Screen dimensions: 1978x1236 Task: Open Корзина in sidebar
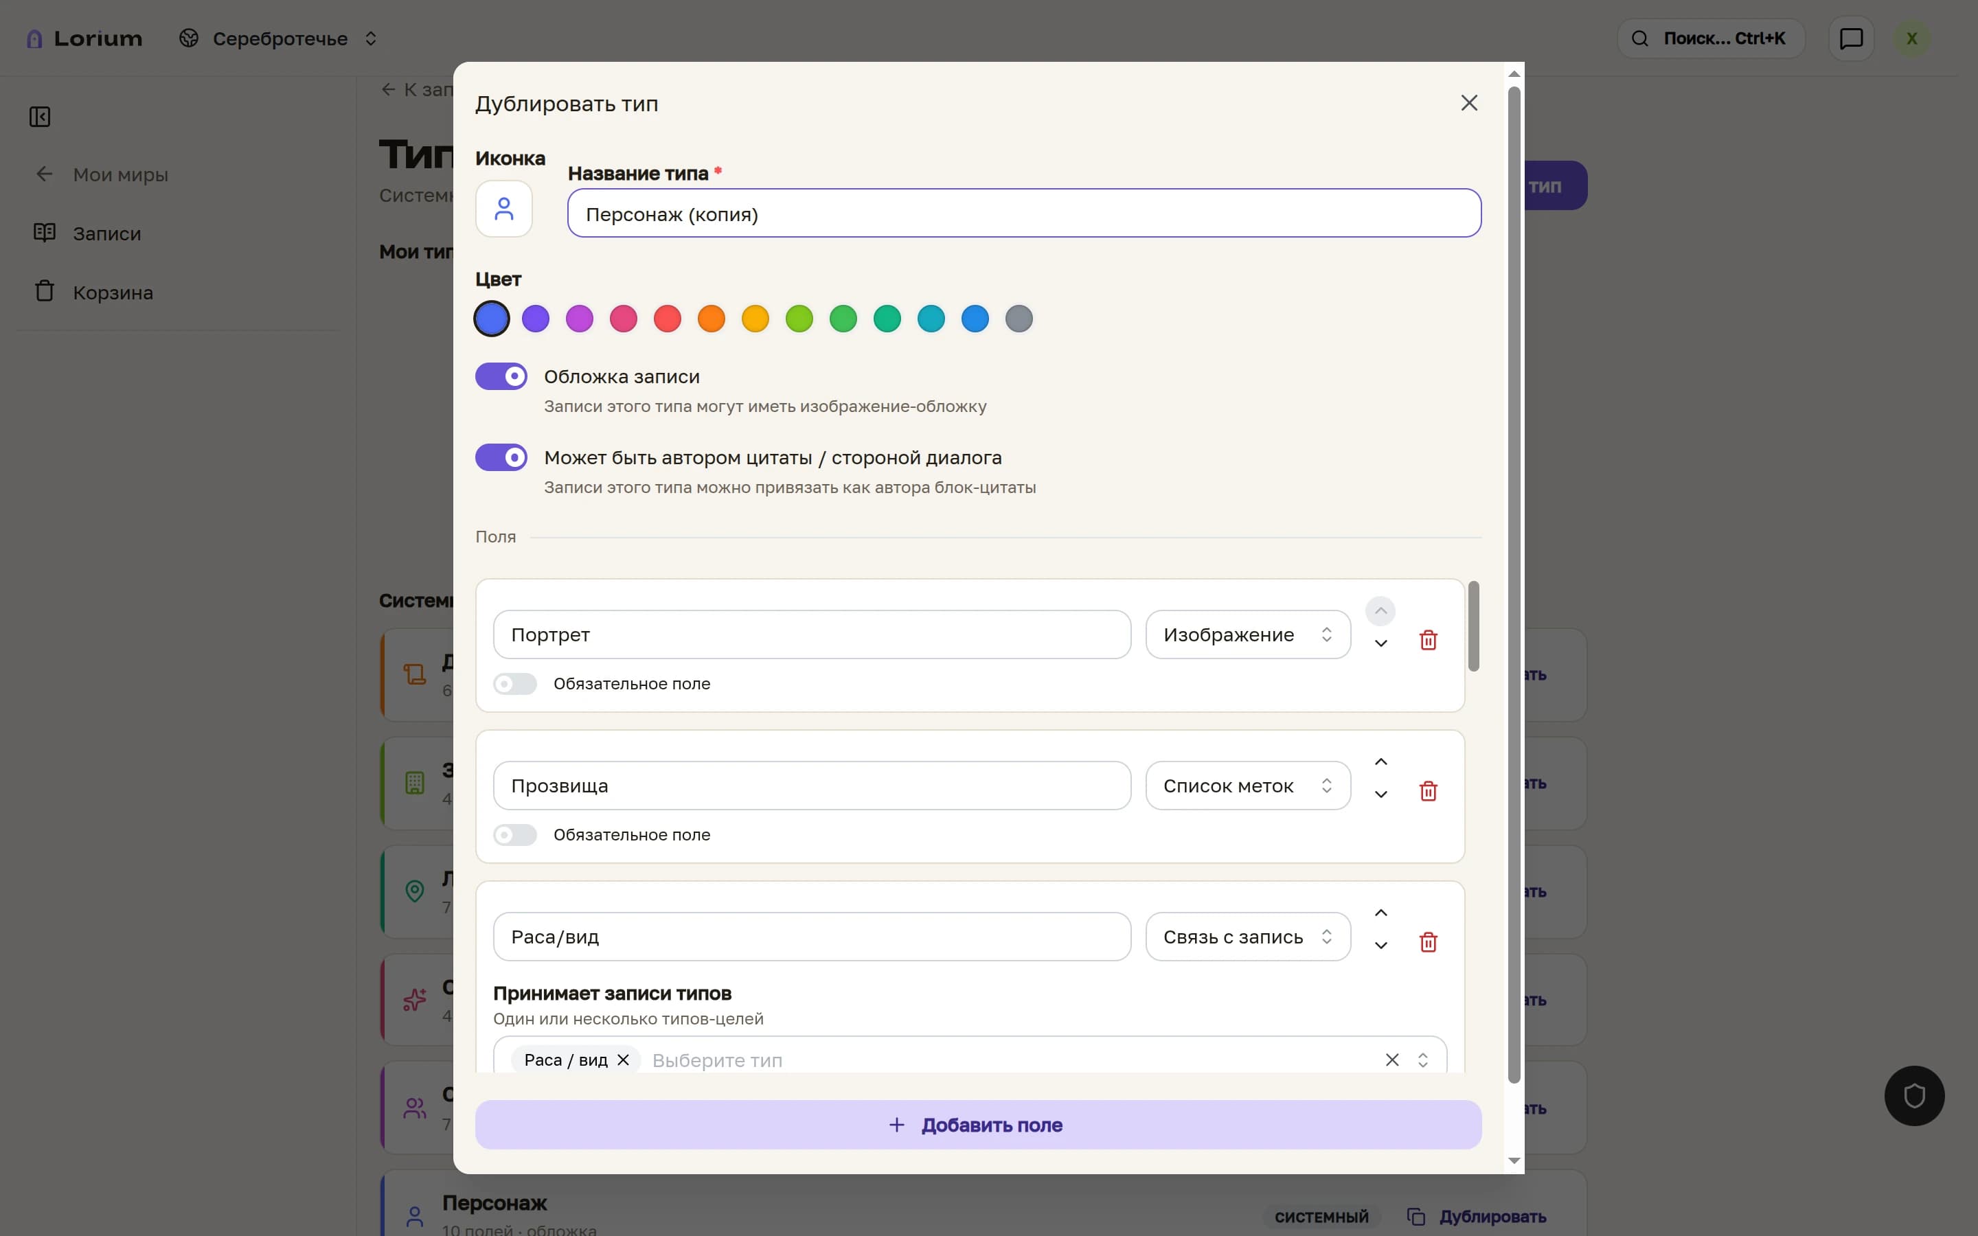112,293
